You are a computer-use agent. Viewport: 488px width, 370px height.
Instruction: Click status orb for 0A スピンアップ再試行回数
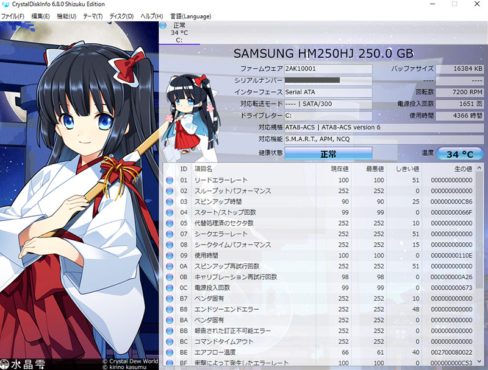click(x=170, y=267)
